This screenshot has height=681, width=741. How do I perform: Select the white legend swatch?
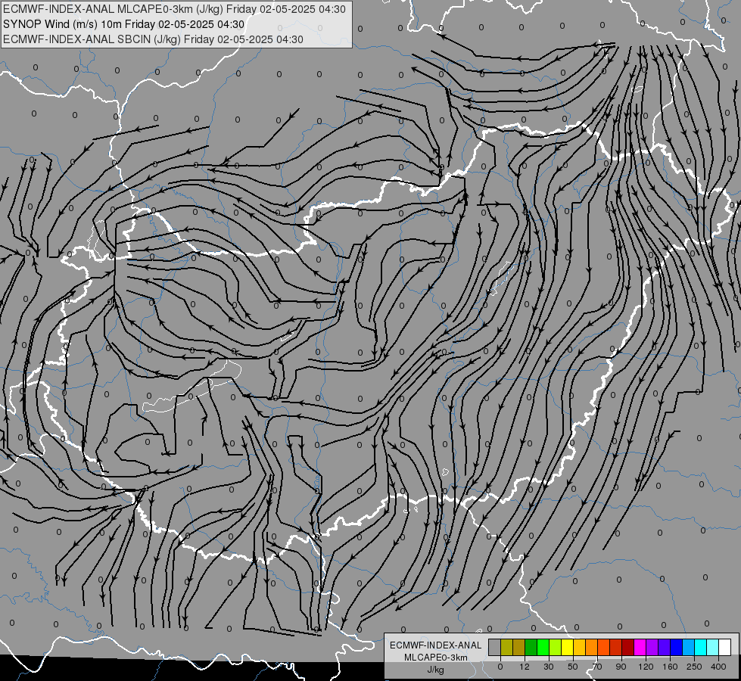724,647
